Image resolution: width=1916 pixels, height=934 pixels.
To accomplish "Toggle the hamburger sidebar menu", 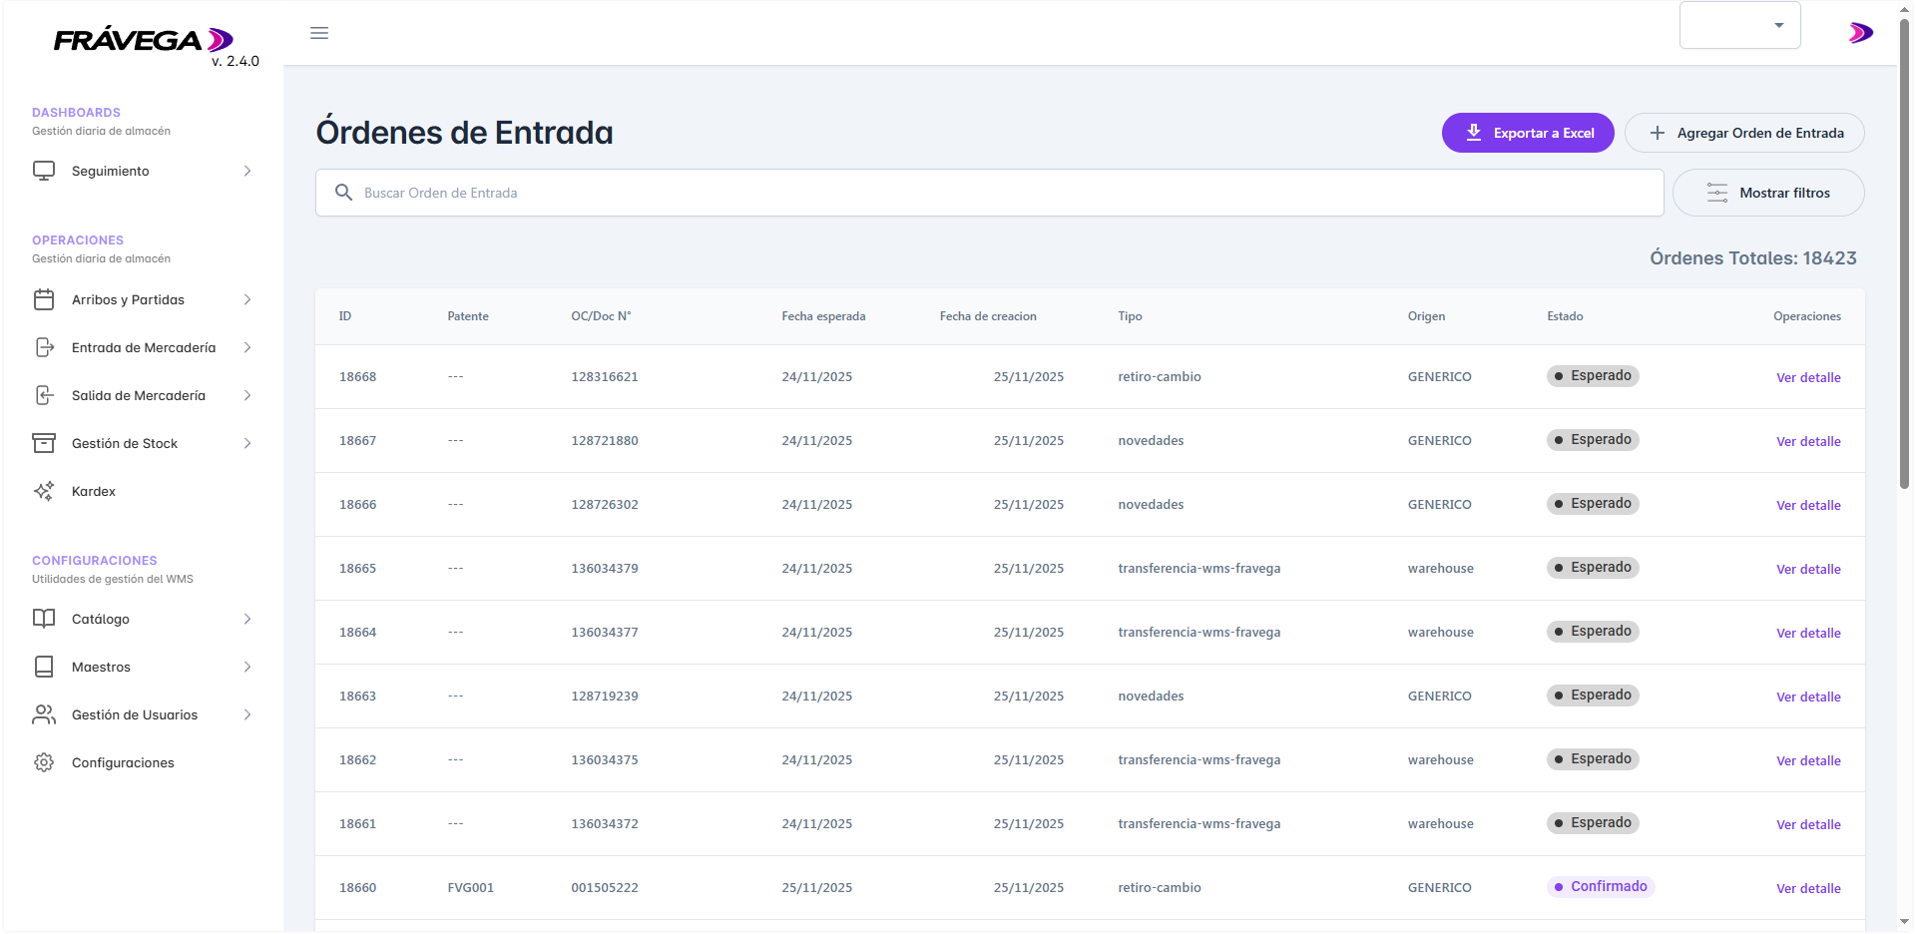I will click(319, 33).
